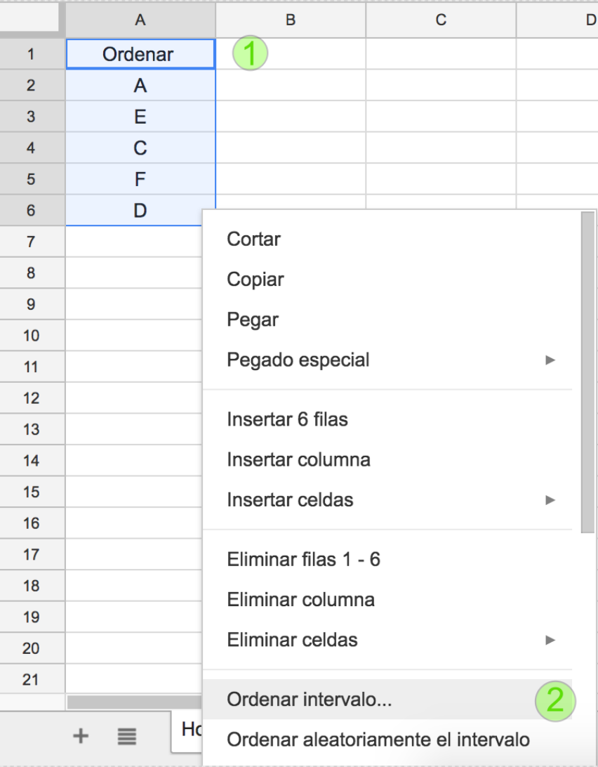Click the context menu vertical scrollbar
The image size is (598, 767).
[587, 372]
